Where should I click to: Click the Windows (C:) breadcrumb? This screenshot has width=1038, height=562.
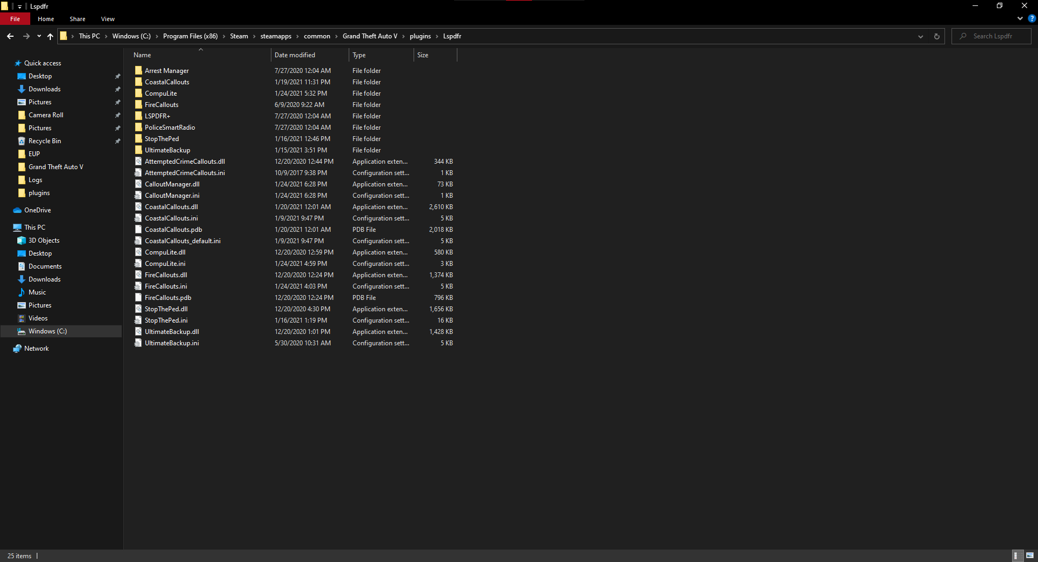[131, 36]
